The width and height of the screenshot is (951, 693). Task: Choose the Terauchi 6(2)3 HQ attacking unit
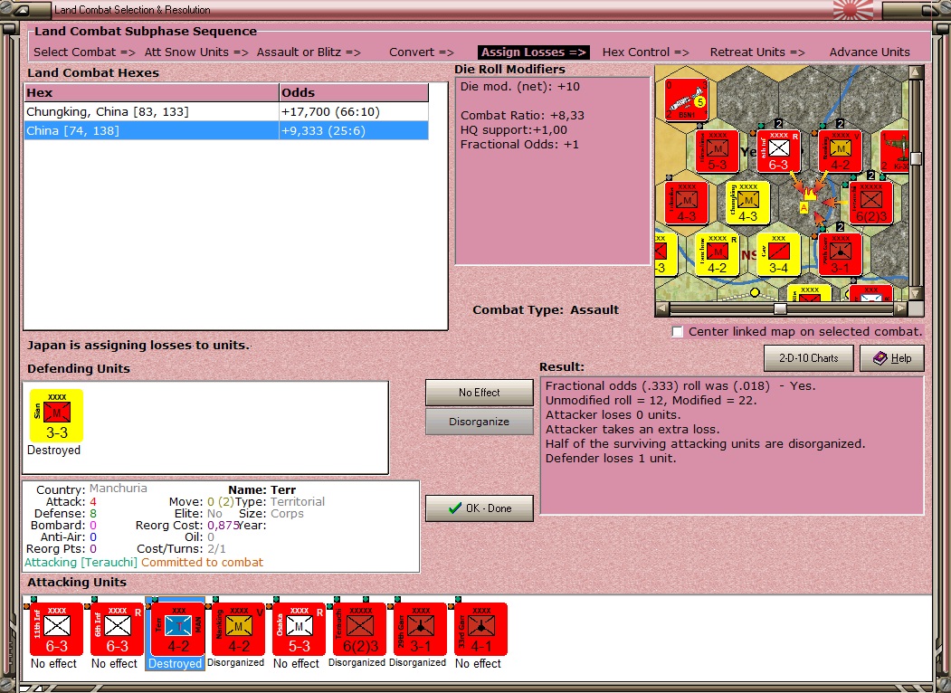(x=359, y=630)
